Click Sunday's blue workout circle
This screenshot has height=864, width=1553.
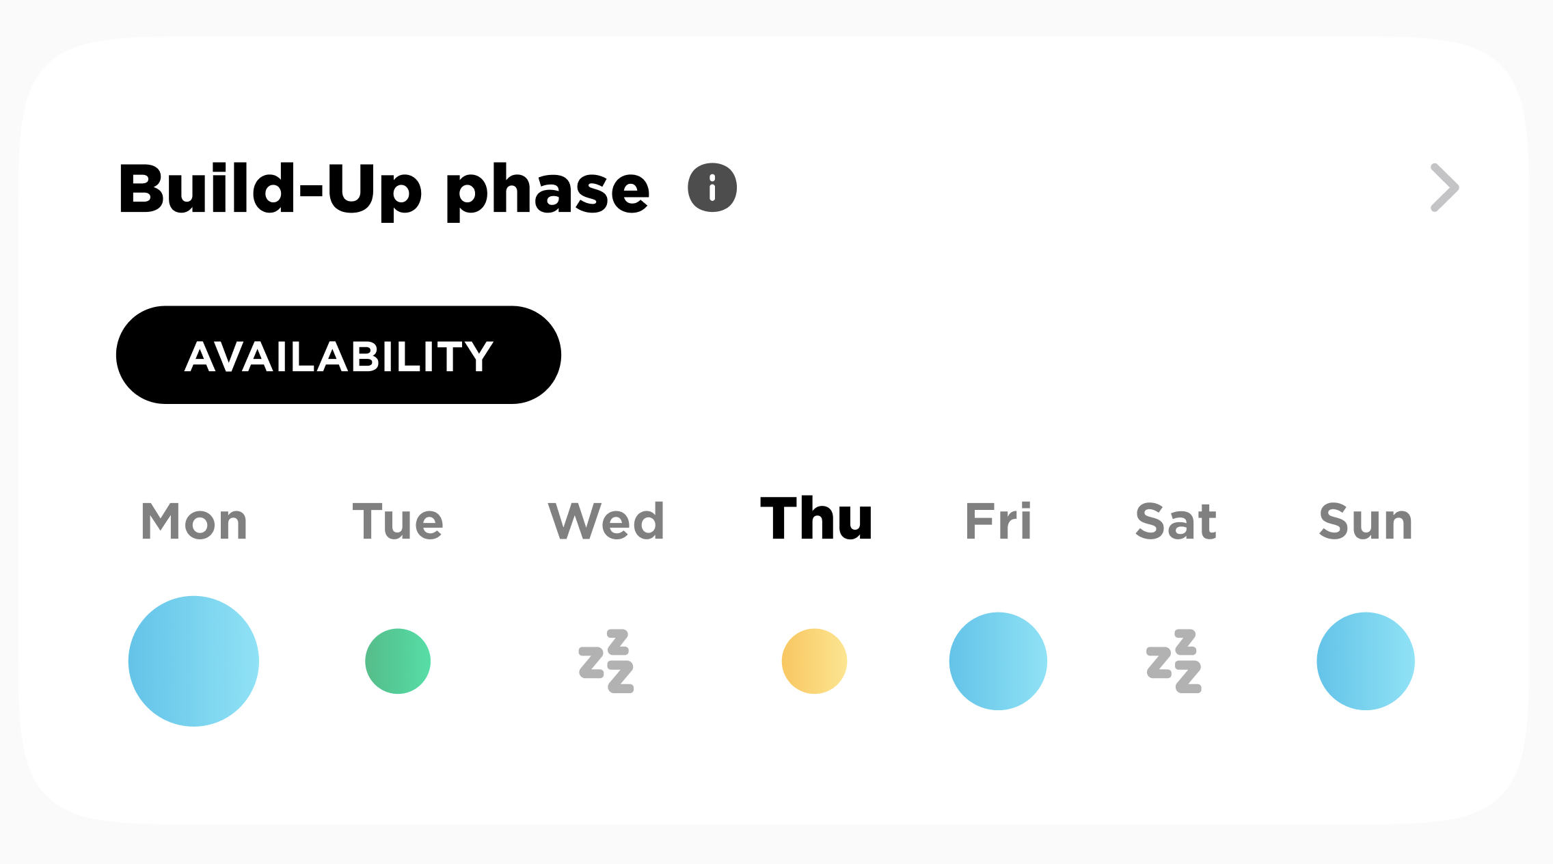pyautogui.click(x=1366, y=661)
